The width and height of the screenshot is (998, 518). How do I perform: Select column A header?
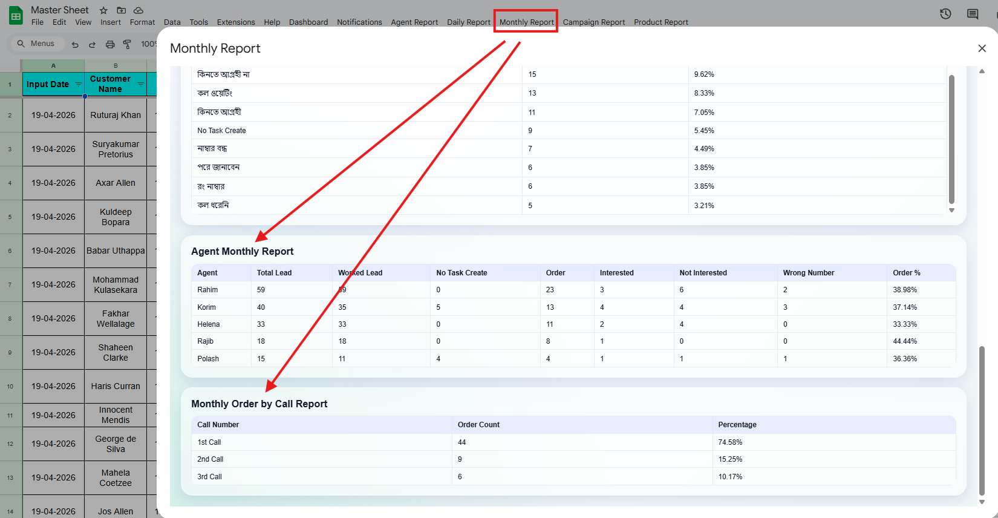click(53, 65)
